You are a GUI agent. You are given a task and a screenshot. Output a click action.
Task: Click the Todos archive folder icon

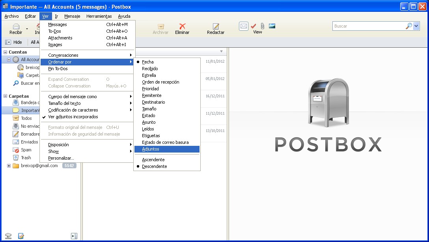pos(16,118)
